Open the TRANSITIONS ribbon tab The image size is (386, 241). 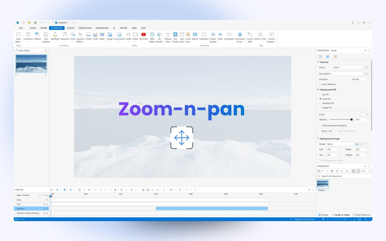coord(85,28)
